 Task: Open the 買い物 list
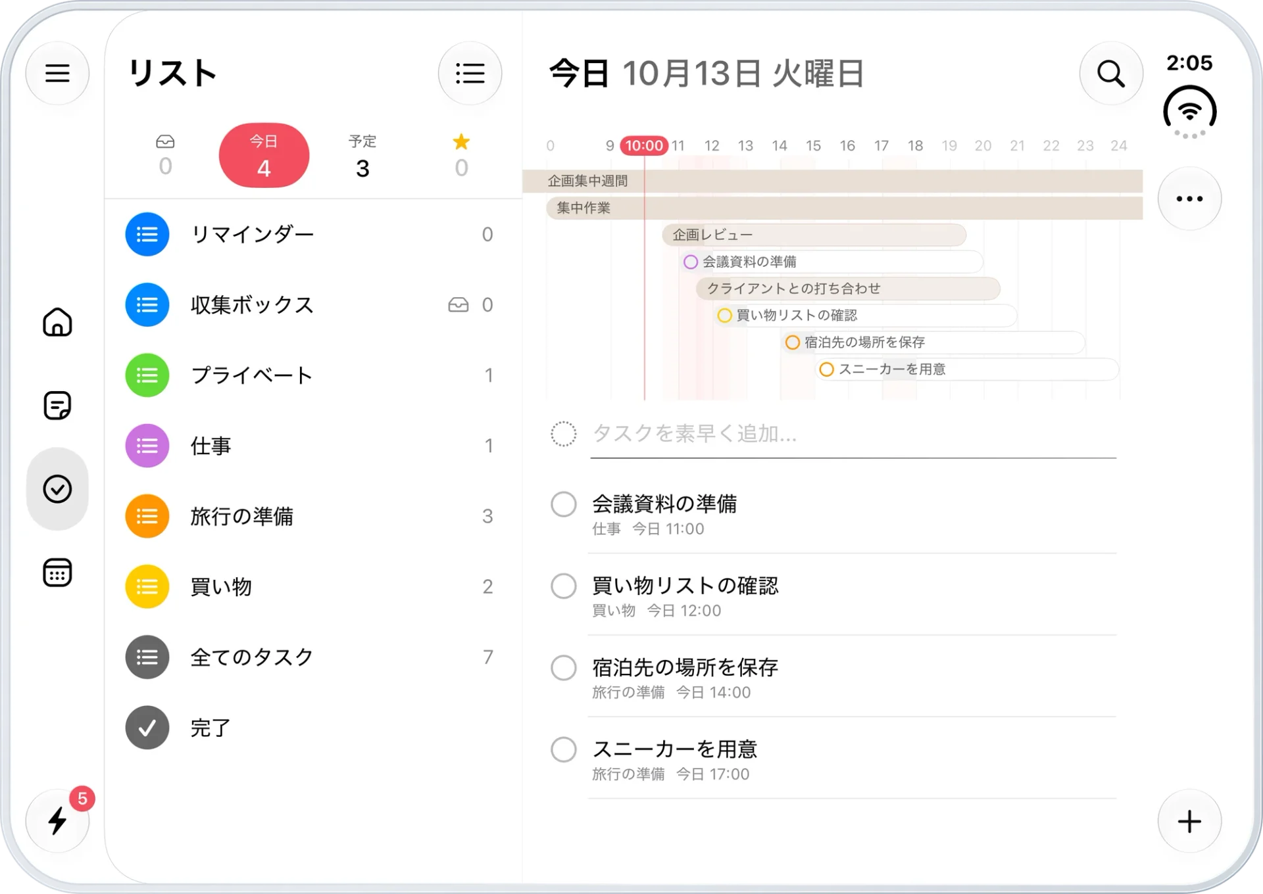(313, 586)
